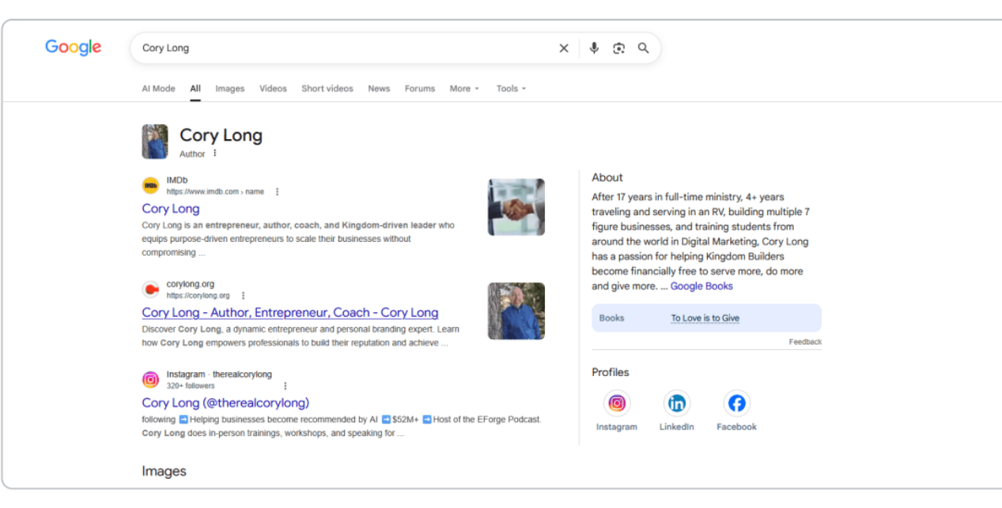Open the three-dot menu on the corylong.org result

coord(243,295)
